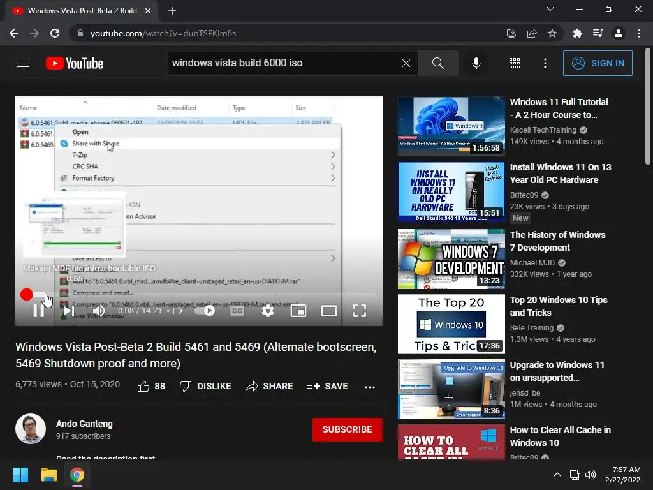Open media controls icon in Chrome toolbar
This screenshot has width=653, height=490.
coord(598,33)
